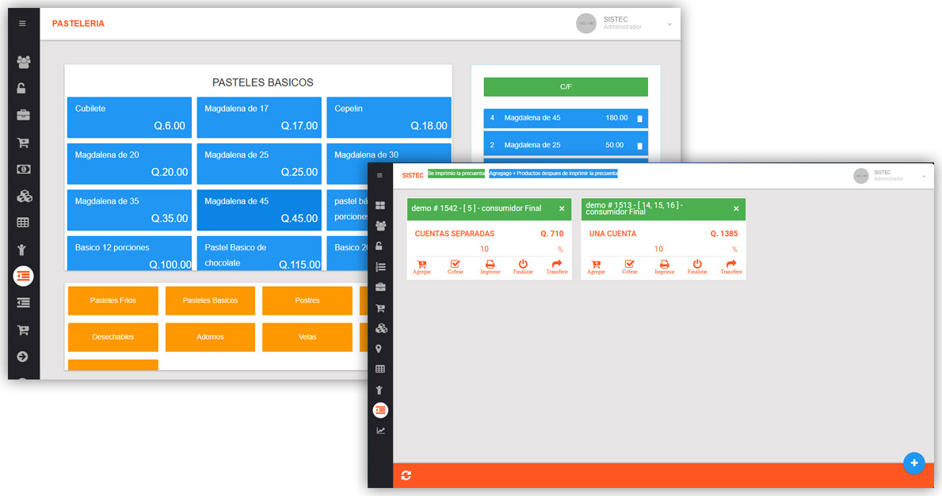Switch to the Postres category

pyautogui.click(x=307, y=301)
